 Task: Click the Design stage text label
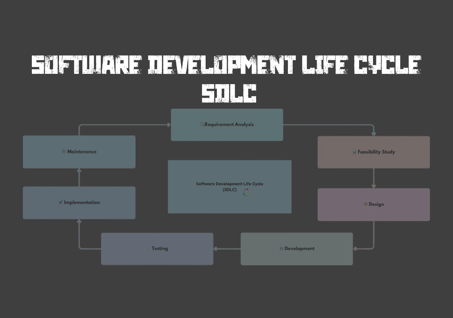click(x=376, y=204)
